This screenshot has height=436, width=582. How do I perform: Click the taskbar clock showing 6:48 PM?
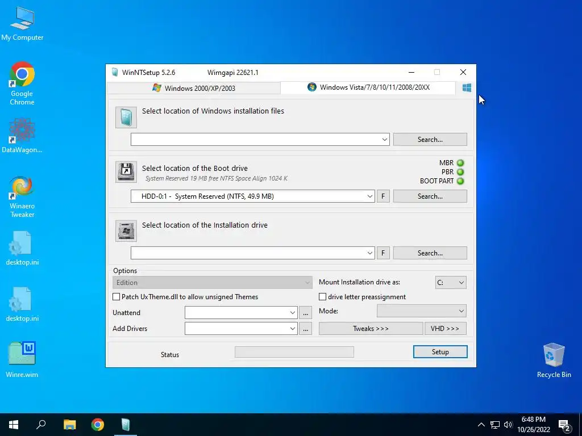534,425
